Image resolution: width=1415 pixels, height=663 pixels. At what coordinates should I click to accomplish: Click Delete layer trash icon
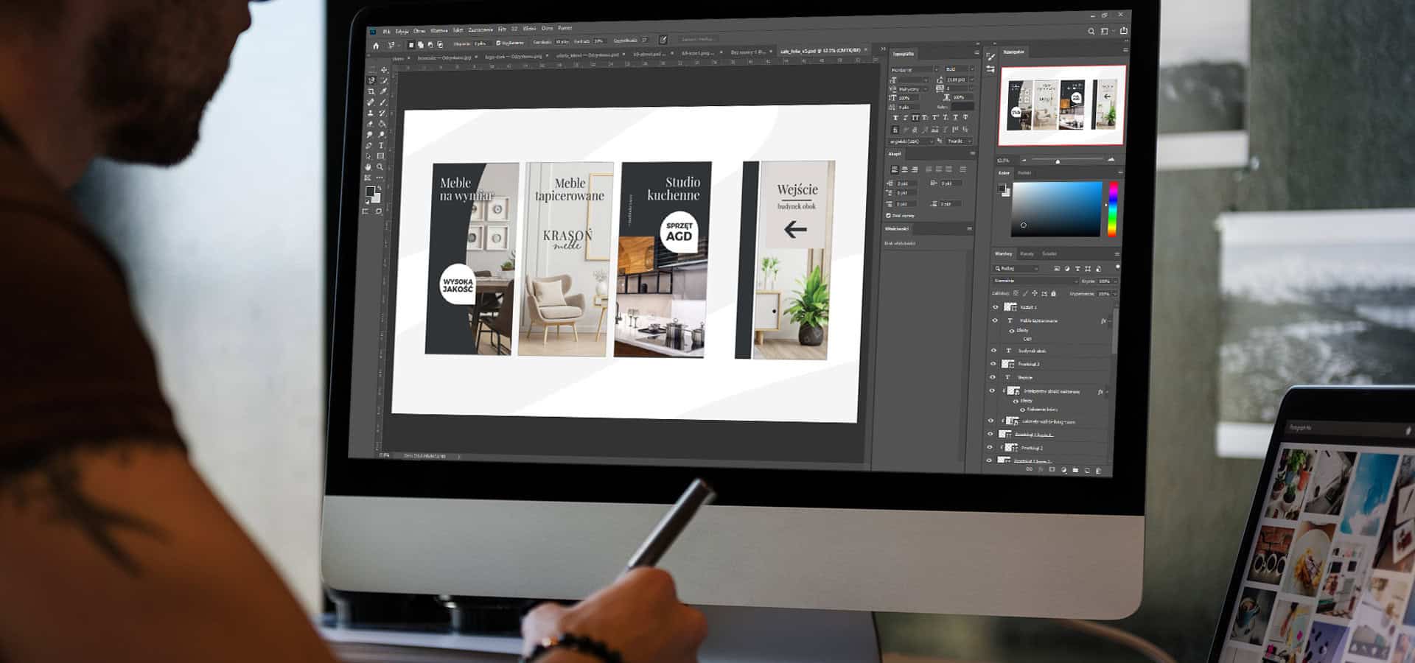(x=1098, y=469)
